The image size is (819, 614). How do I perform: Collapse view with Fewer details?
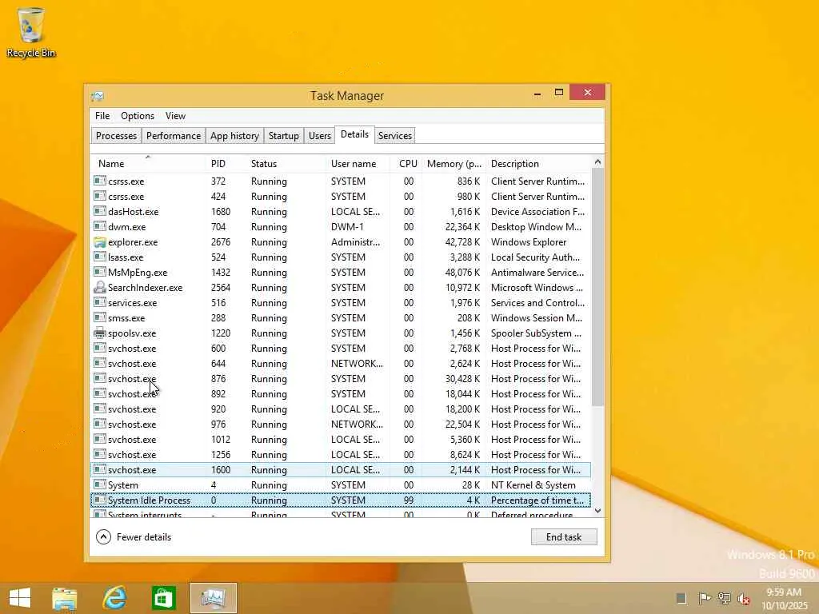coord(134,536)
